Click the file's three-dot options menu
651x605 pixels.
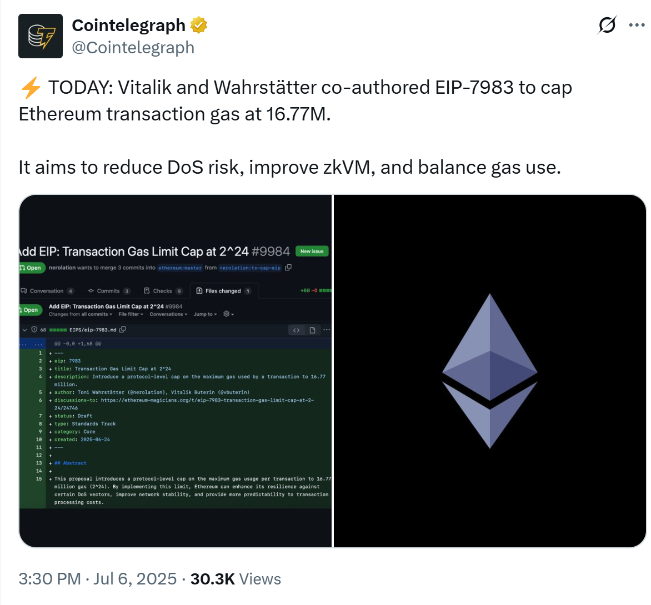(327, 330)
